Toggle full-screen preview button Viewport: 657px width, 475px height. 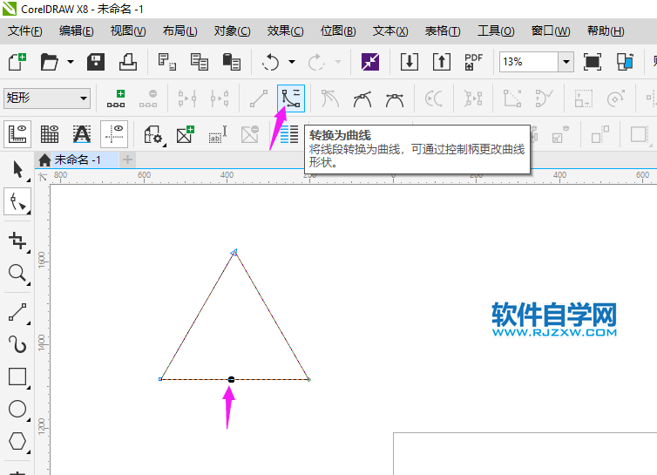pyautogui.click(x=593, y=62)
